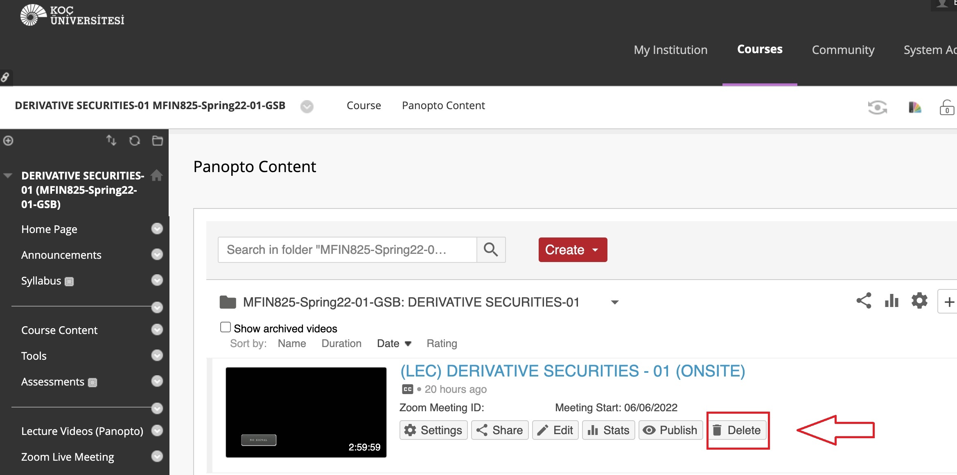957x475 pixels.
Task: Open the DERIVATIVE SECURITIES lecture video link
Action: [572, 371]
